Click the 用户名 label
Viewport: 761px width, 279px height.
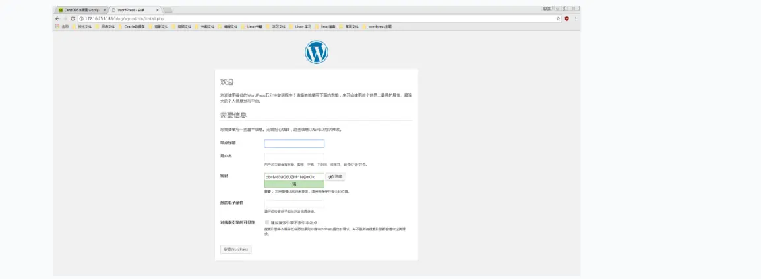pos(226,155)
